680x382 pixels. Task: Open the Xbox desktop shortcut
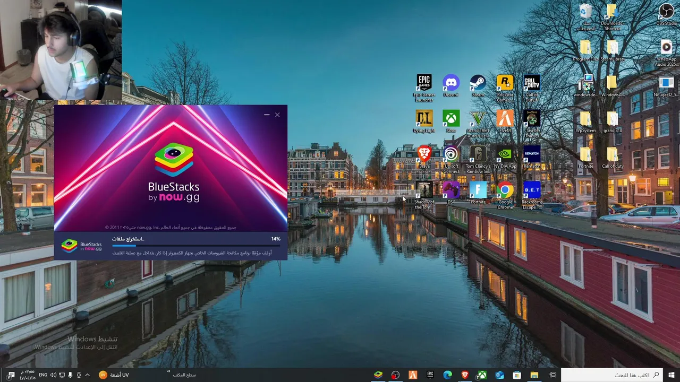tap(450, 121)
